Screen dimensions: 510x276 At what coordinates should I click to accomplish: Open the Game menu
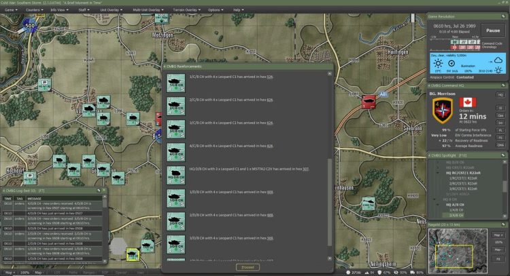tap(12, 10)
